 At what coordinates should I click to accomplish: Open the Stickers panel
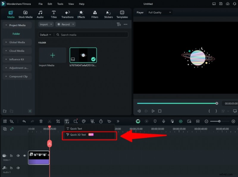point(108,14)
